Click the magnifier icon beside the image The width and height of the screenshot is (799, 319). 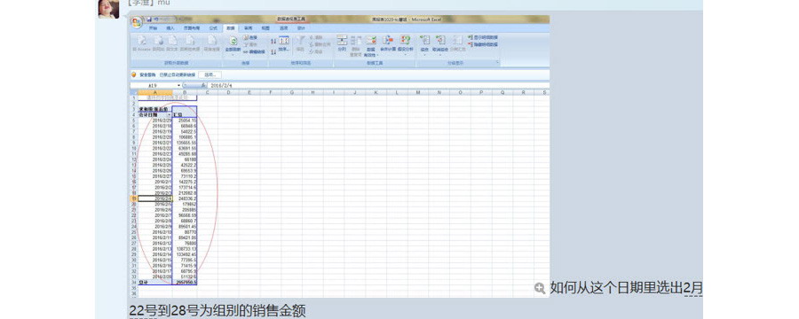point(540,289)
